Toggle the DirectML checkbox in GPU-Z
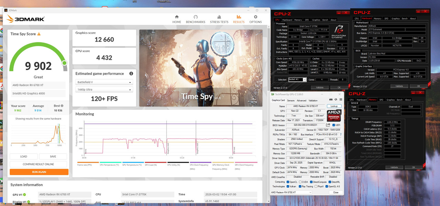The height and width of the screenshot is (206, 440). [329, 182]
